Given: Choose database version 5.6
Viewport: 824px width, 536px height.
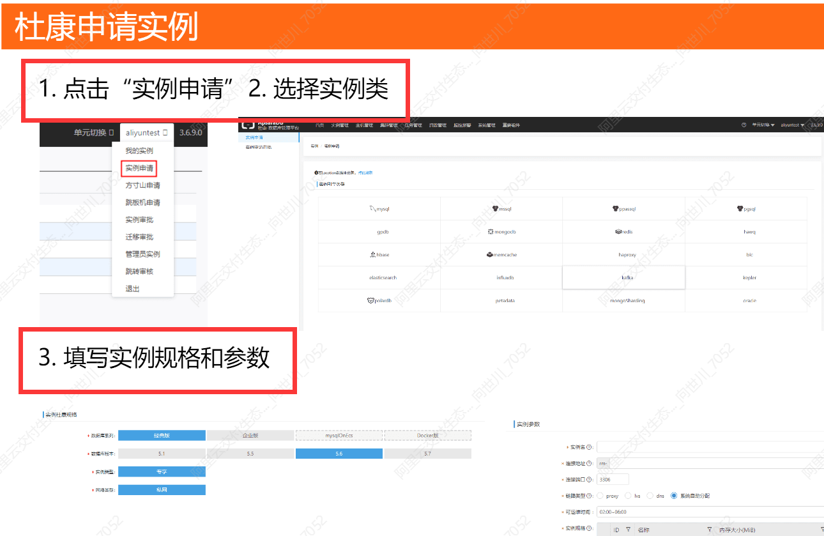Looking at the screenshot, I should tap(339, 454).
